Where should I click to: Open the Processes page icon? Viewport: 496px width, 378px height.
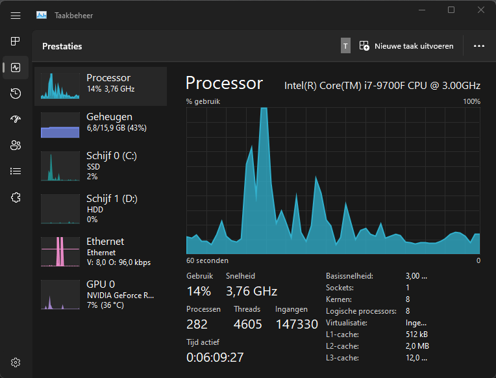16,42
